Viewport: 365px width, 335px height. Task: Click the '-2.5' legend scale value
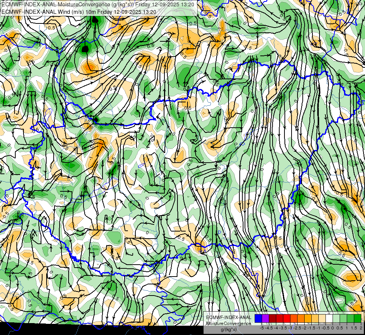point(297,328)
